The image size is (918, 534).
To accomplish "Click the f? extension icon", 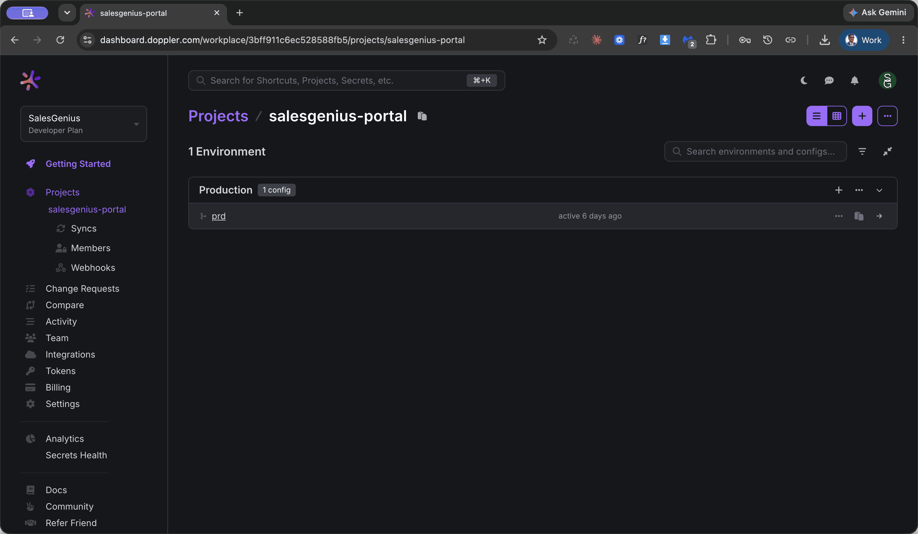I will tap(642, 40).
